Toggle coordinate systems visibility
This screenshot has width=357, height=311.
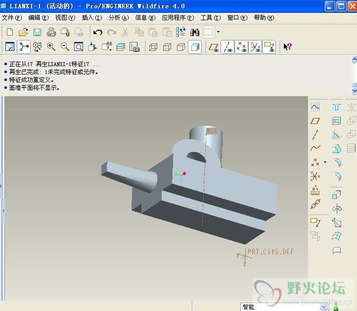click(x=255, y=47)
